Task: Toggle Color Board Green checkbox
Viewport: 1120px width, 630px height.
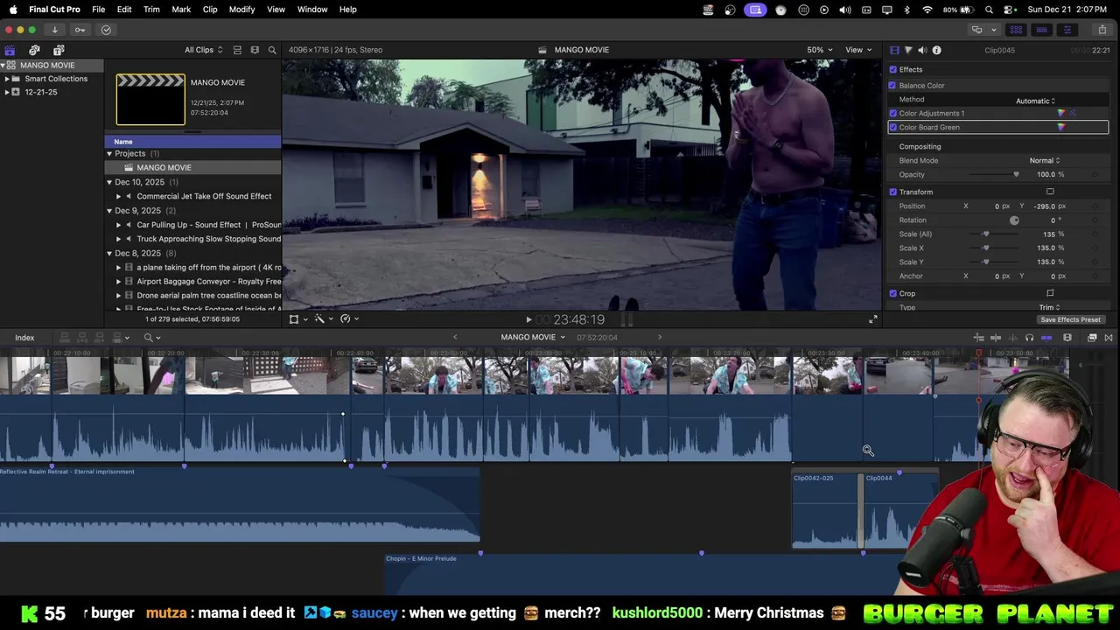Action: pos(892,127)
